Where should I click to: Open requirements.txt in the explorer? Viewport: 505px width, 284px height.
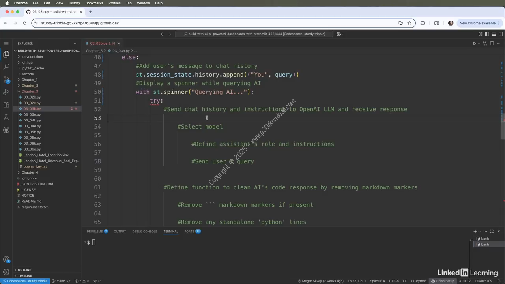pos(34,207)
